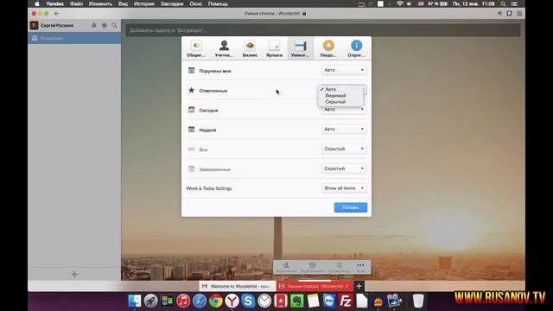Open Evernote from the dock

[x=297, y=301]
